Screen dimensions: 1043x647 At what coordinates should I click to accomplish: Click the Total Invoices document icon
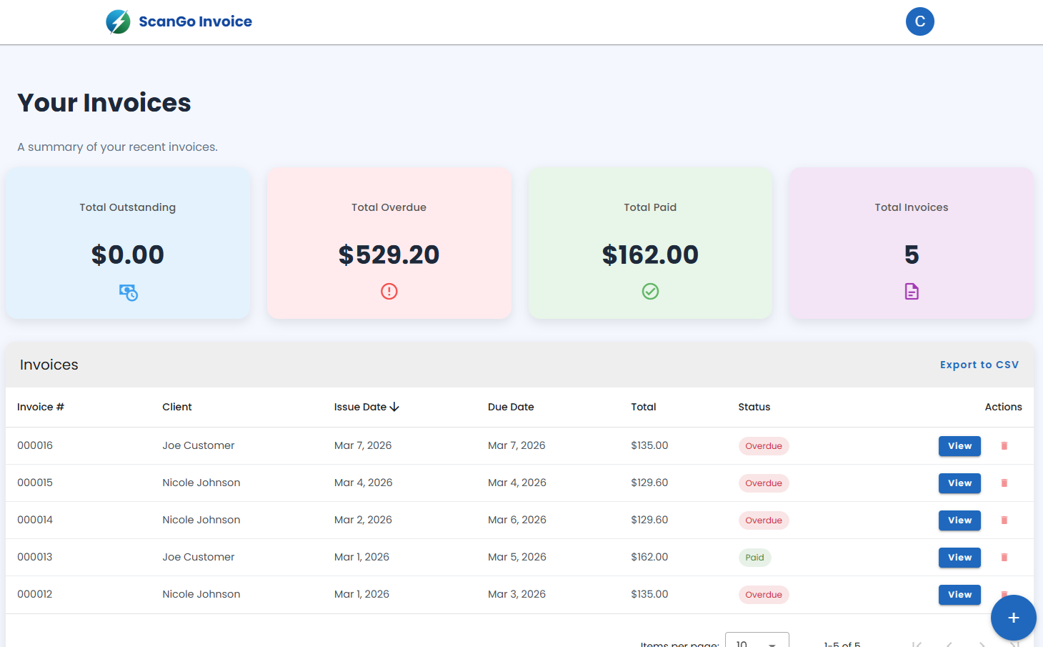[912, 291]
